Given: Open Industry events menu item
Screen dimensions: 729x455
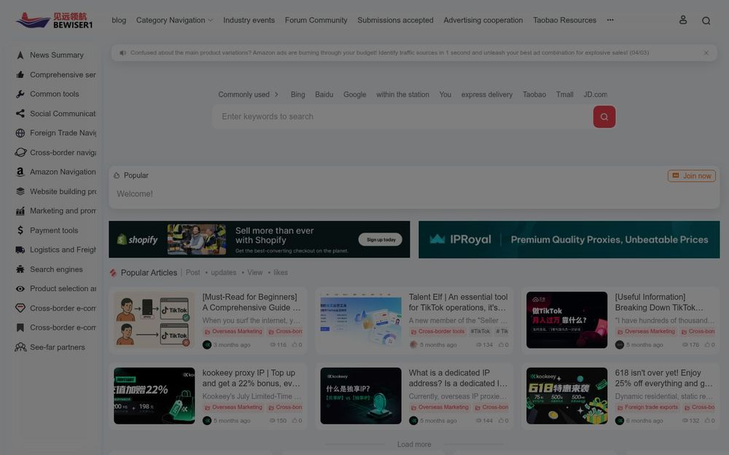Looking at the screenshot, I should coord(249,20).
